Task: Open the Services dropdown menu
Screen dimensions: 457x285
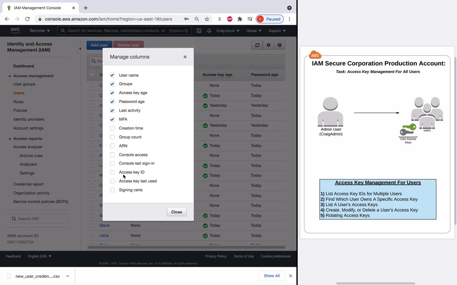Action: (x=40, y=30)
